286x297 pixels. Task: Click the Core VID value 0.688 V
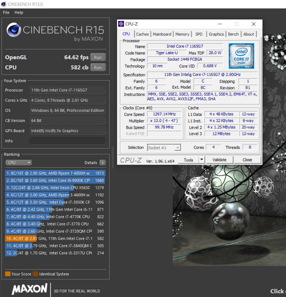pyautogui.click(x=210, y=66)
